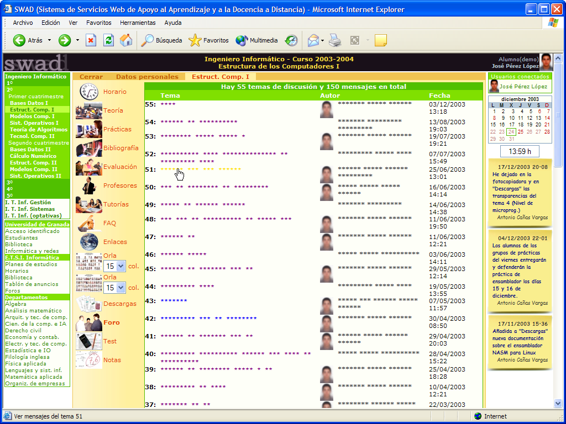Viewport: 566px width, 424px height.
Task: Open the Herramientas menu
Action: pyautogui.click(x=138, y=23)
